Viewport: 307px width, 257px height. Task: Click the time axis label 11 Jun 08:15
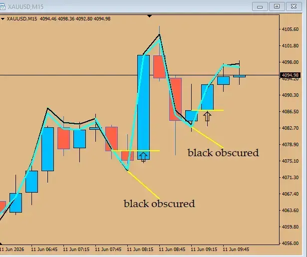[140, 250]
